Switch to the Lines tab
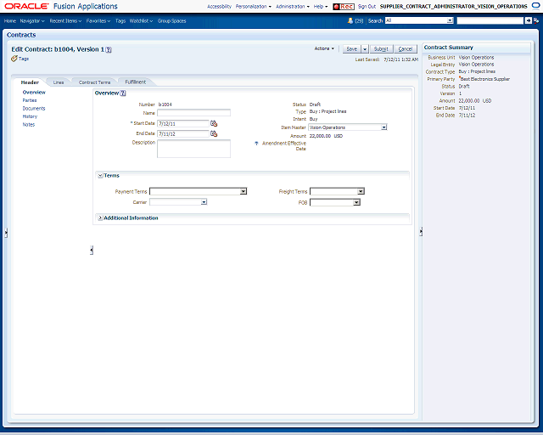543x435 pixels. pyautogui.click(x=59, y=82)
